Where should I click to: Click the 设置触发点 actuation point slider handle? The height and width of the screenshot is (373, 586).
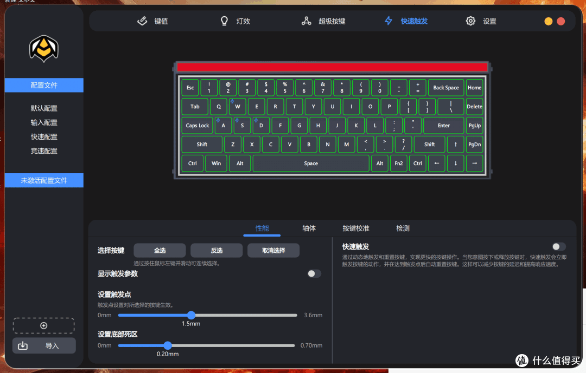pyautogui.click(x=192, y=315)
